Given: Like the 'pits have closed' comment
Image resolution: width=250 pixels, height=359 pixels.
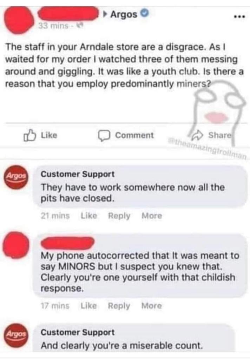Looking at the screenshot, I should pyautogui.click(x=89, y=216).
